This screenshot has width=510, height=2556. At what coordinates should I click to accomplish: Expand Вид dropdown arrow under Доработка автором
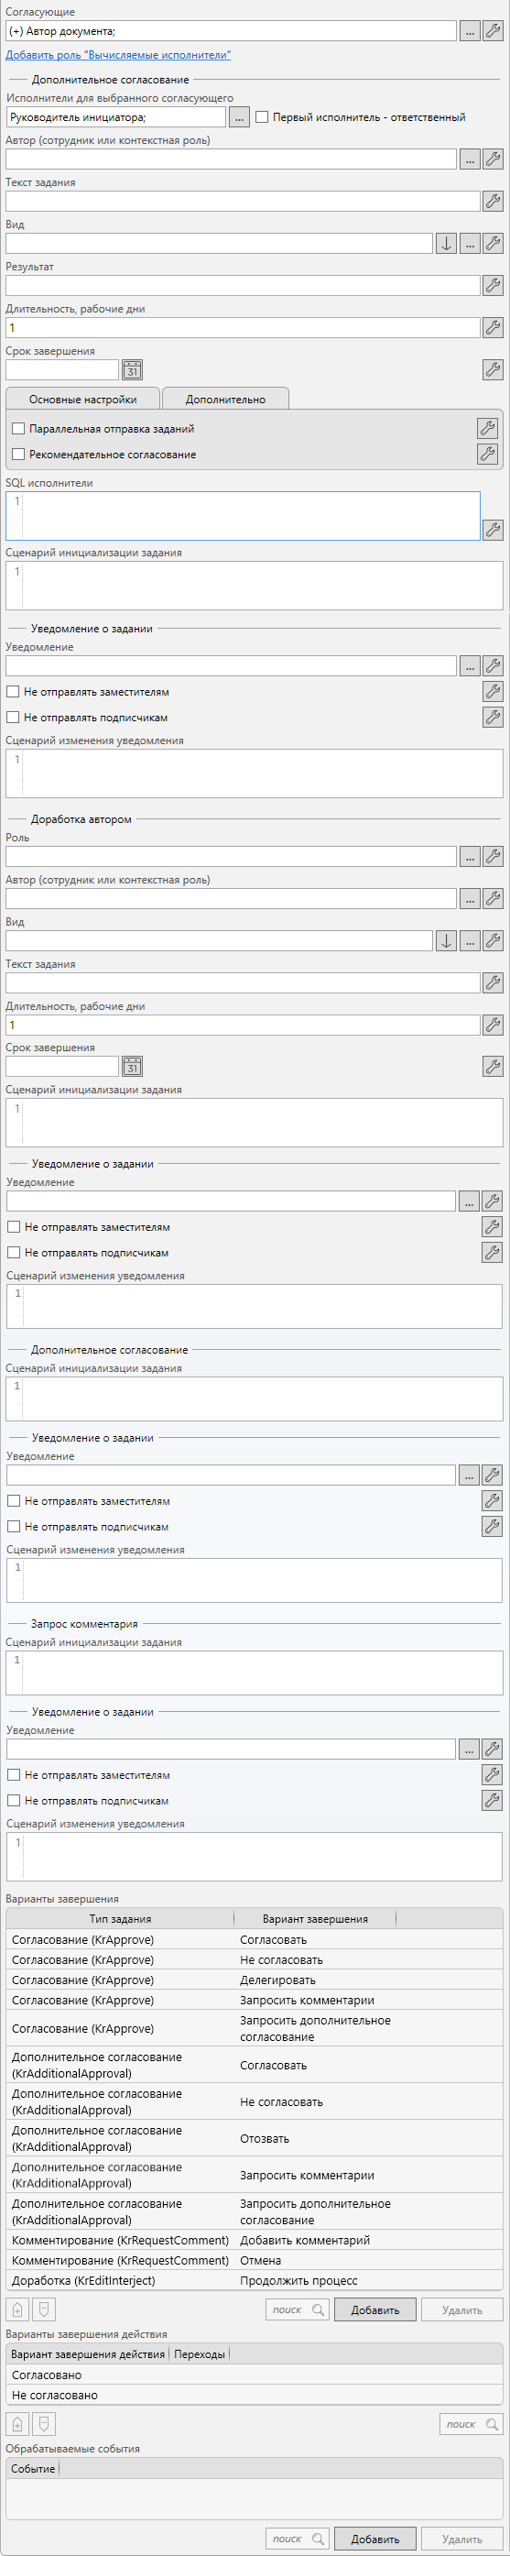click(447, 940)
